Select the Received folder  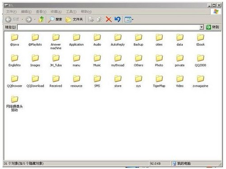click(56, 81)
